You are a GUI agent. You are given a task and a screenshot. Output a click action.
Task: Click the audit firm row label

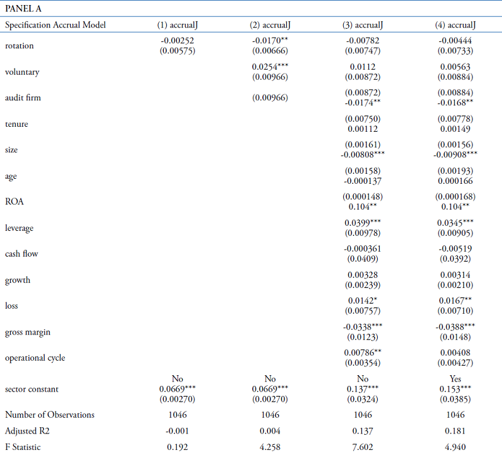[x=23, y=98]
